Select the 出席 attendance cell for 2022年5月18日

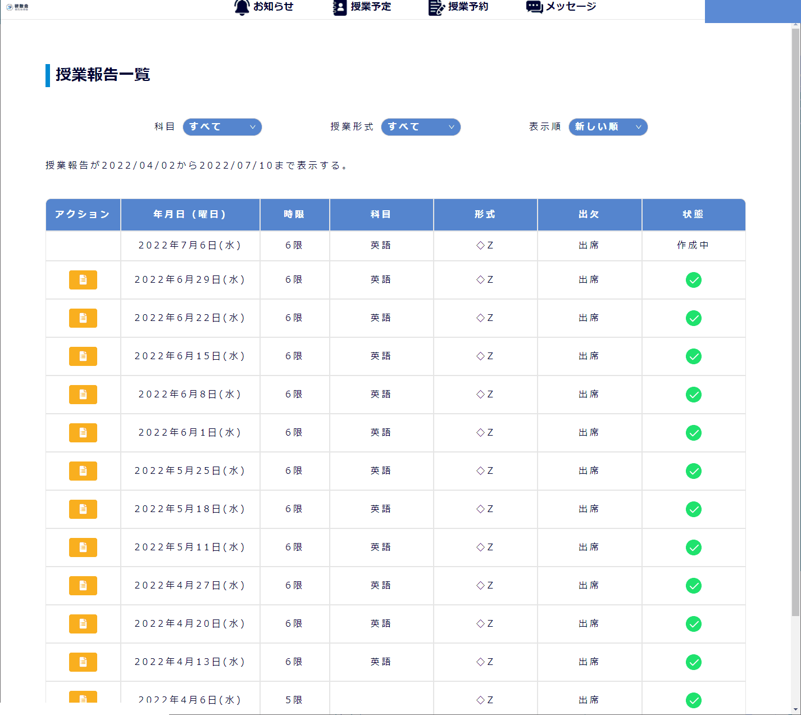point(589,509)
